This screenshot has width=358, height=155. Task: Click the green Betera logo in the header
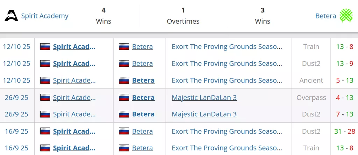(346, 16)
